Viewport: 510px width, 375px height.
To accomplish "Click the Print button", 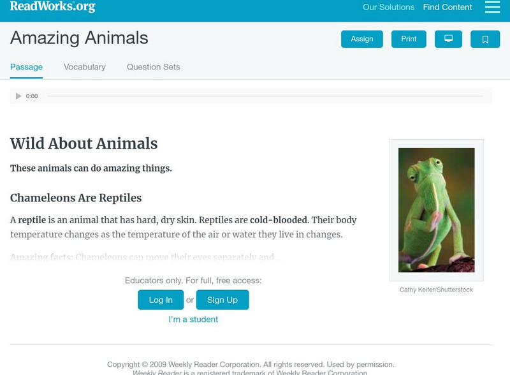I will pyautogui.click(x=409, y=39).
